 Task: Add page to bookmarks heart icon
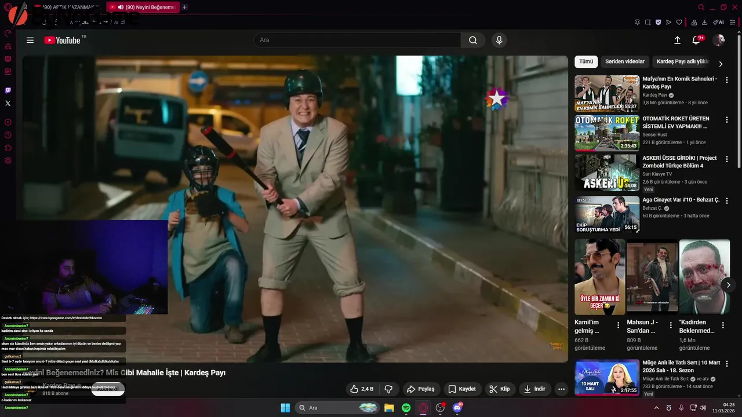(x=679, y=22)
